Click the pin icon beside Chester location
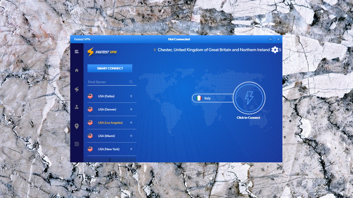Screen dimensions: 353x198 point(155,50)
